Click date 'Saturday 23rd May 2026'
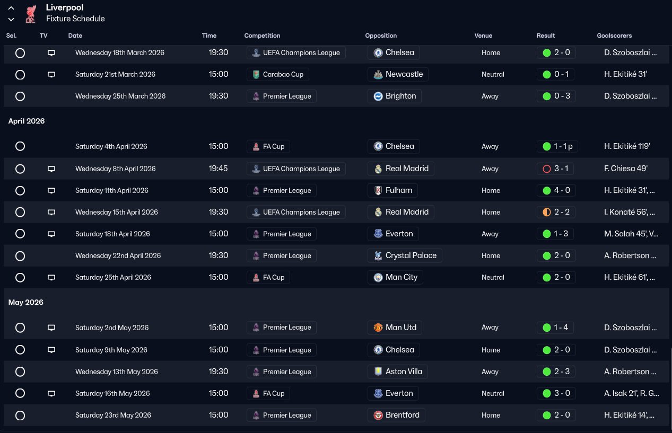 point(113,415)
